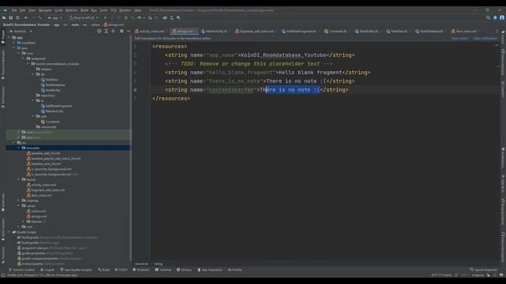
Task: Open the App Inspection tool window
Action: point(210,270)
